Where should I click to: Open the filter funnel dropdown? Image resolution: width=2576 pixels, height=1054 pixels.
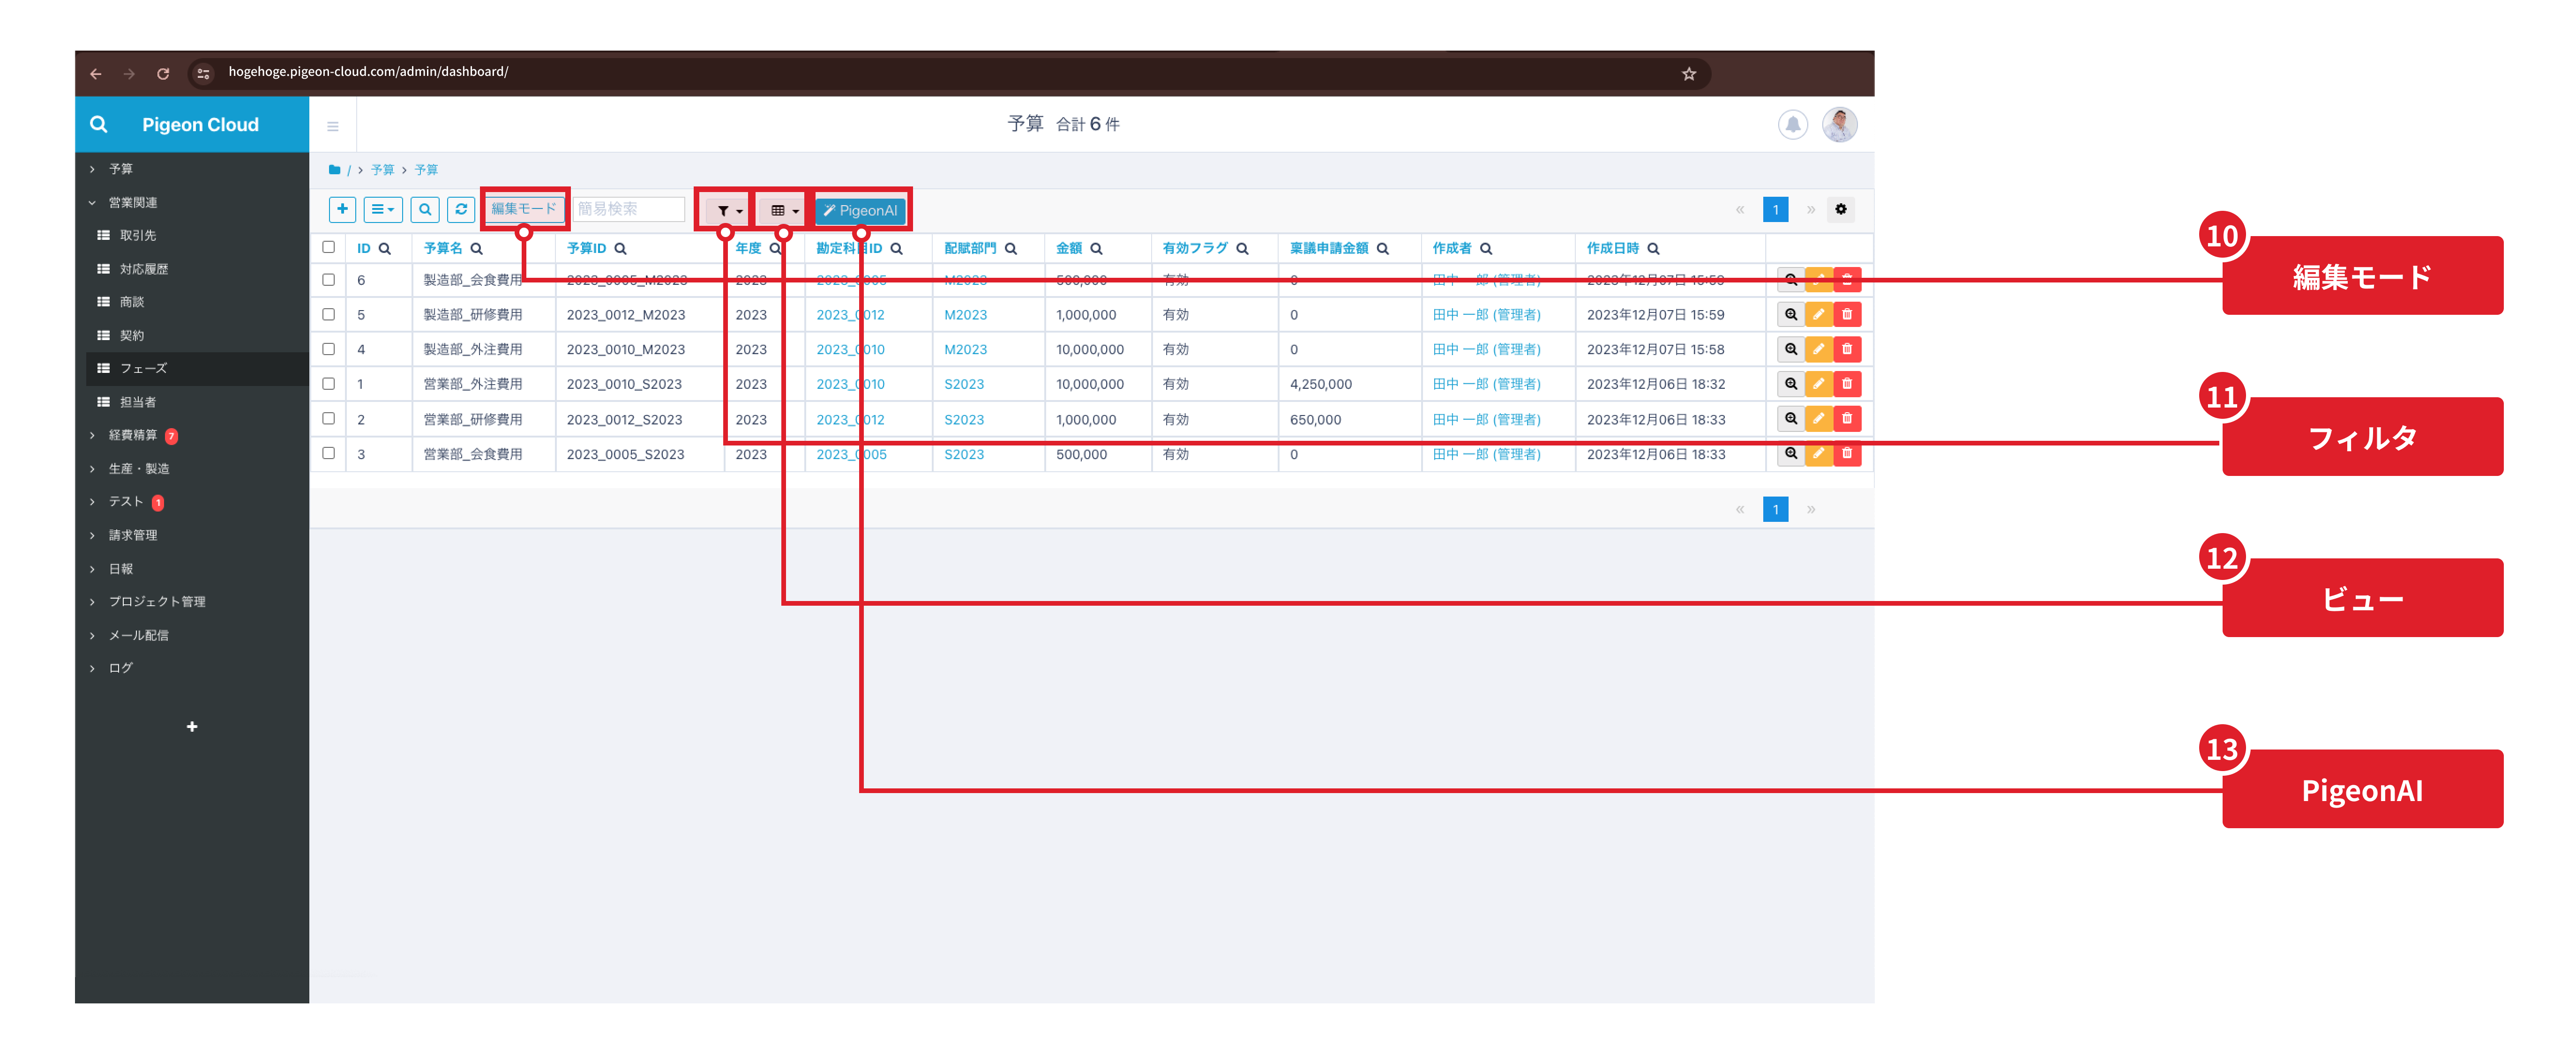point(727,211)
